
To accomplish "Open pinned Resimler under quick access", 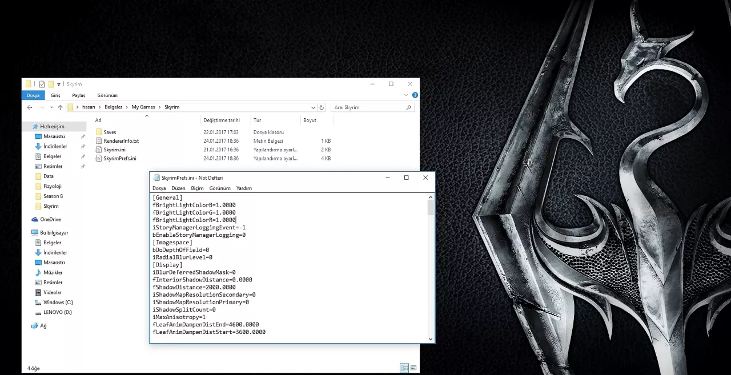I will click(x=53, y=166).
